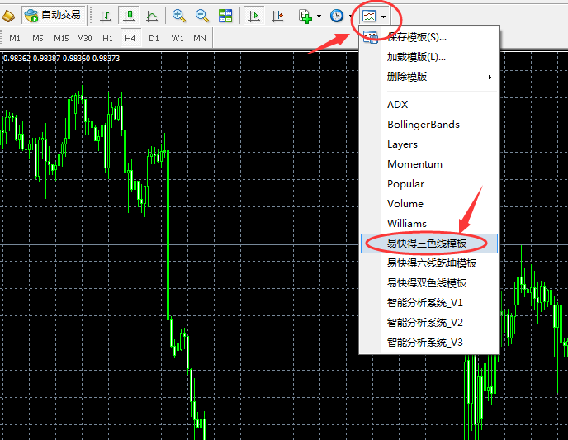Screen dimensions: 568x440
Task: Switch chart to candlestick mode
Action: (x=129, y=16)
